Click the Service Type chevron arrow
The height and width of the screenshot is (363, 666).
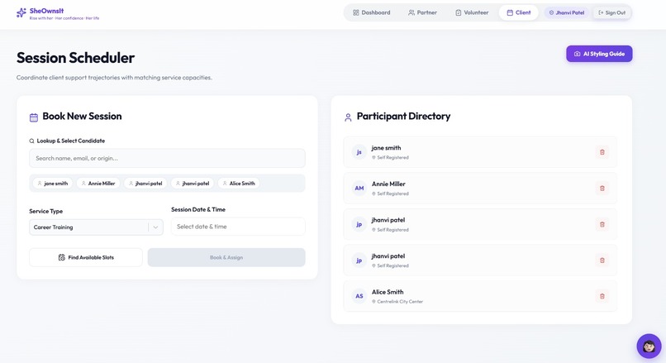click(x=155, y=227)
